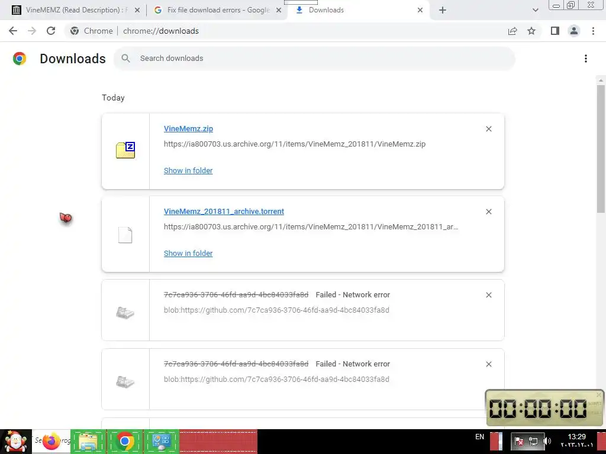Open the side panel icon
Viewport: 606px width, 454px height.
tap(555, 31)
